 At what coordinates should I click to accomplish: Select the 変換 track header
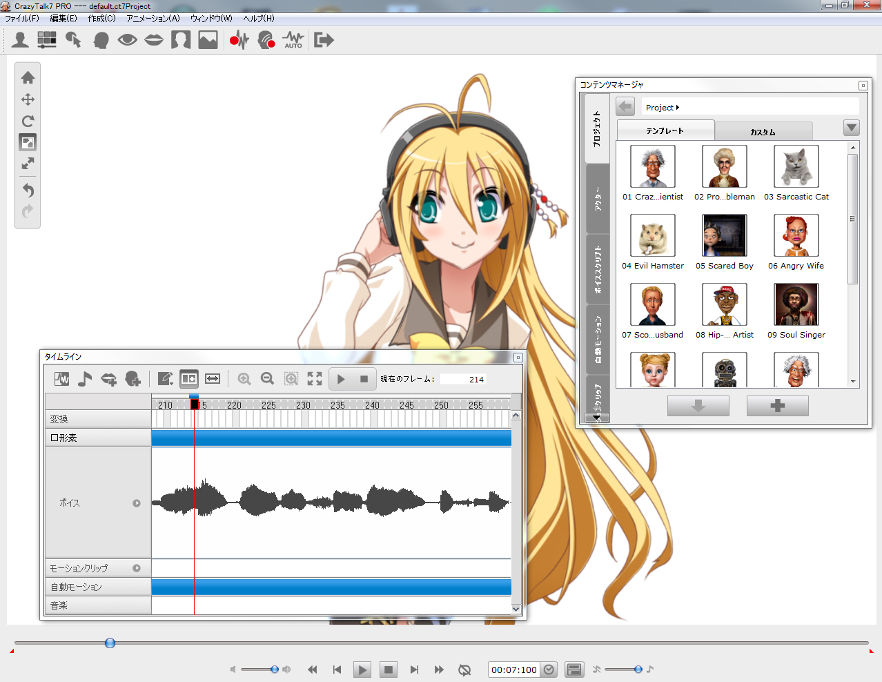point(98,419)
